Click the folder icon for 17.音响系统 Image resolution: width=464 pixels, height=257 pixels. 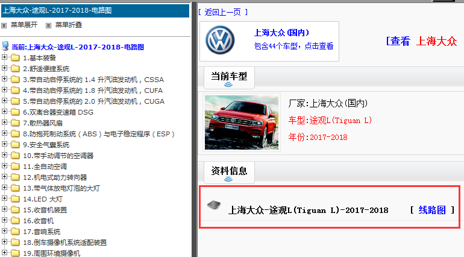click(15, 232)
